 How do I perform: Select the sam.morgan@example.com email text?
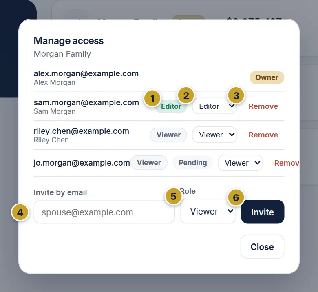coord(86,102)
